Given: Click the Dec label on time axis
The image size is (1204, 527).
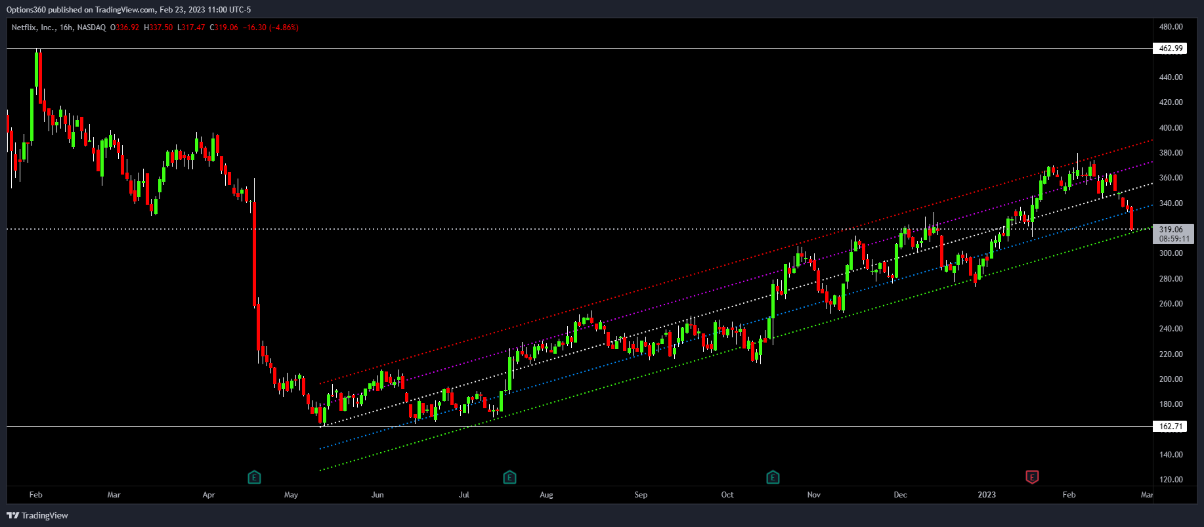Looking at the screenshot, I should (x=900, y=495).
